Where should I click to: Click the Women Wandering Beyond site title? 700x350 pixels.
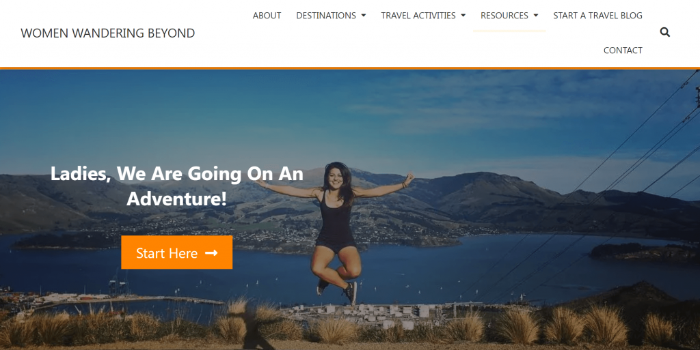click(x=107, y=33)
